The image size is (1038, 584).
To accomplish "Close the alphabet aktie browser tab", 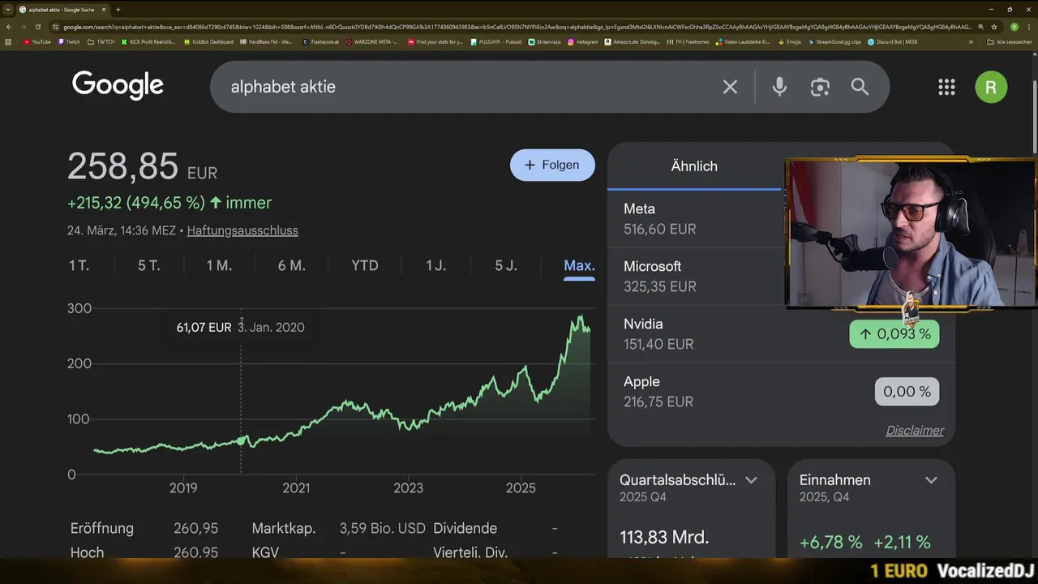I will 105,10.
